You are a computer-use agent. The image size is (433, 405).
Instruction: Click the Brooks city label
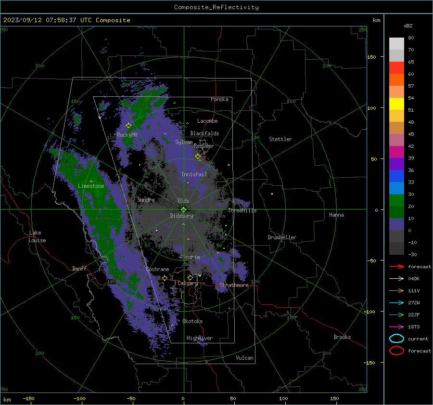(342, 337)
